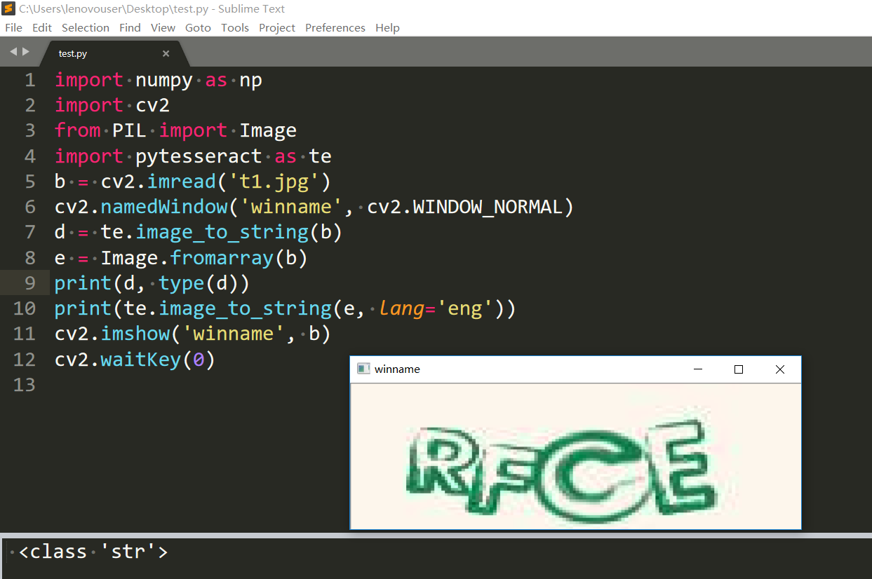Open the File menu
Viewport: 872px width, 579px height.
(x=13, y=27)
